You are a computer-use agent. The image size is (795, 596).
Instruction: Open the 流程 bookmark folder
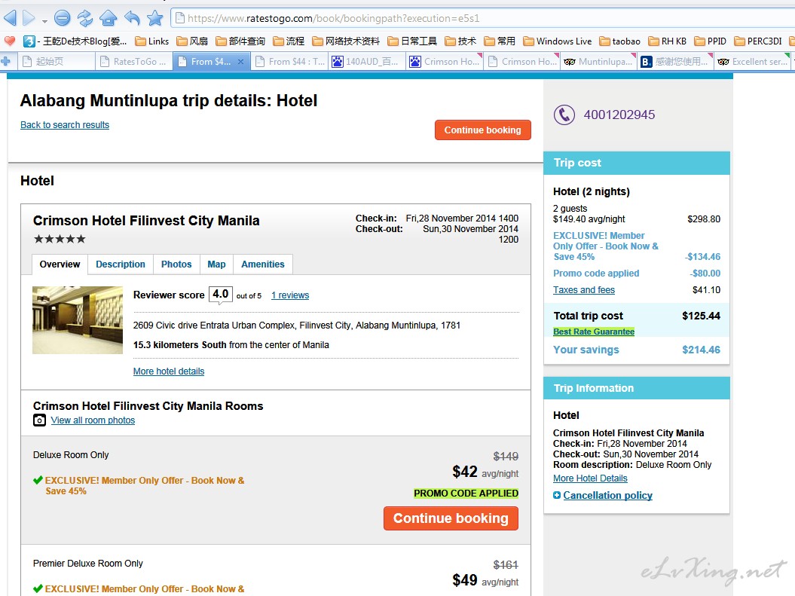point(289,41)
